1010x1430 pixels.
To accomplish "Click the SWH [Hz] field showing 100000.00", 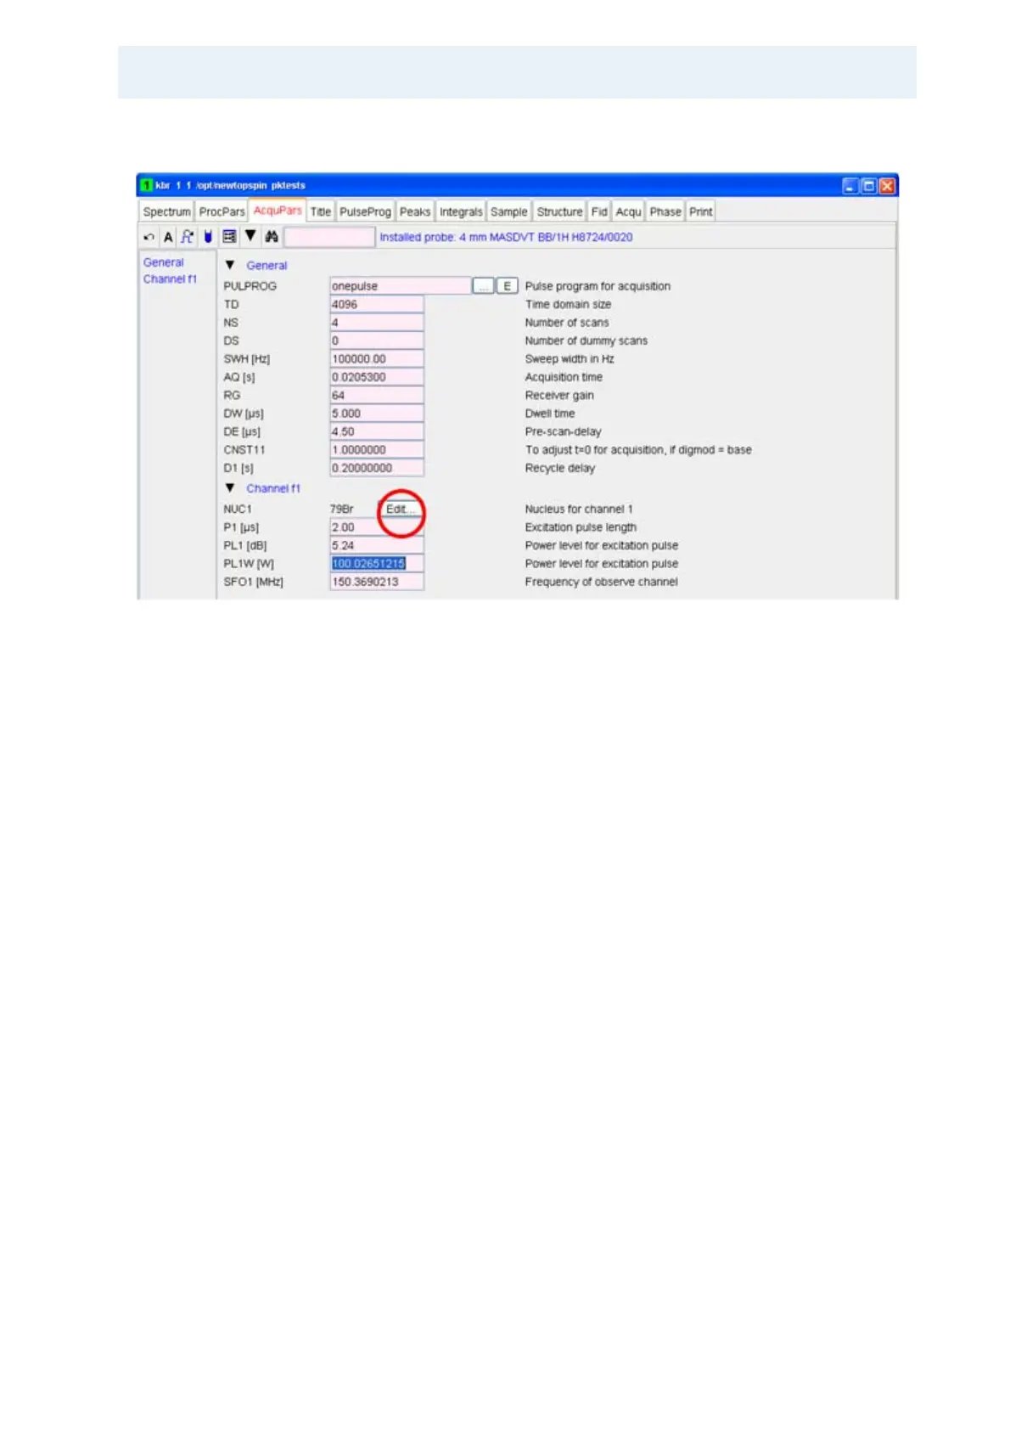I will (377, 359).
